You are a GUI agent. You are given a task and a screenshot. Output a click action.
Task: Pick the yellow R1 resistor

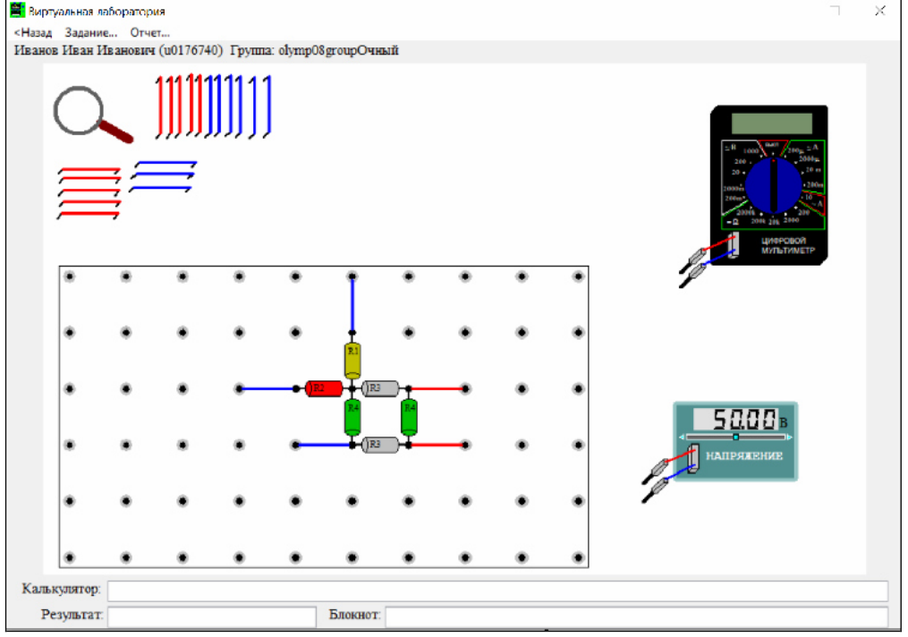352,361
